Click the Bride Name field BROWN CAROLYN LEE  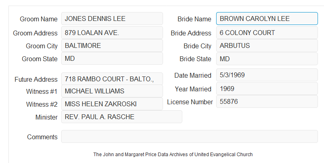[x=267, y=19]
